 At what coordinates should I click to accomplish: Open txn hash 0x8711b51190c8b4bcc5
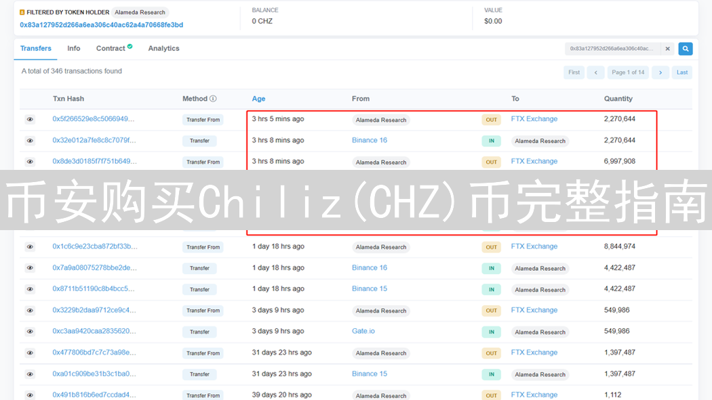coord(93,288)
